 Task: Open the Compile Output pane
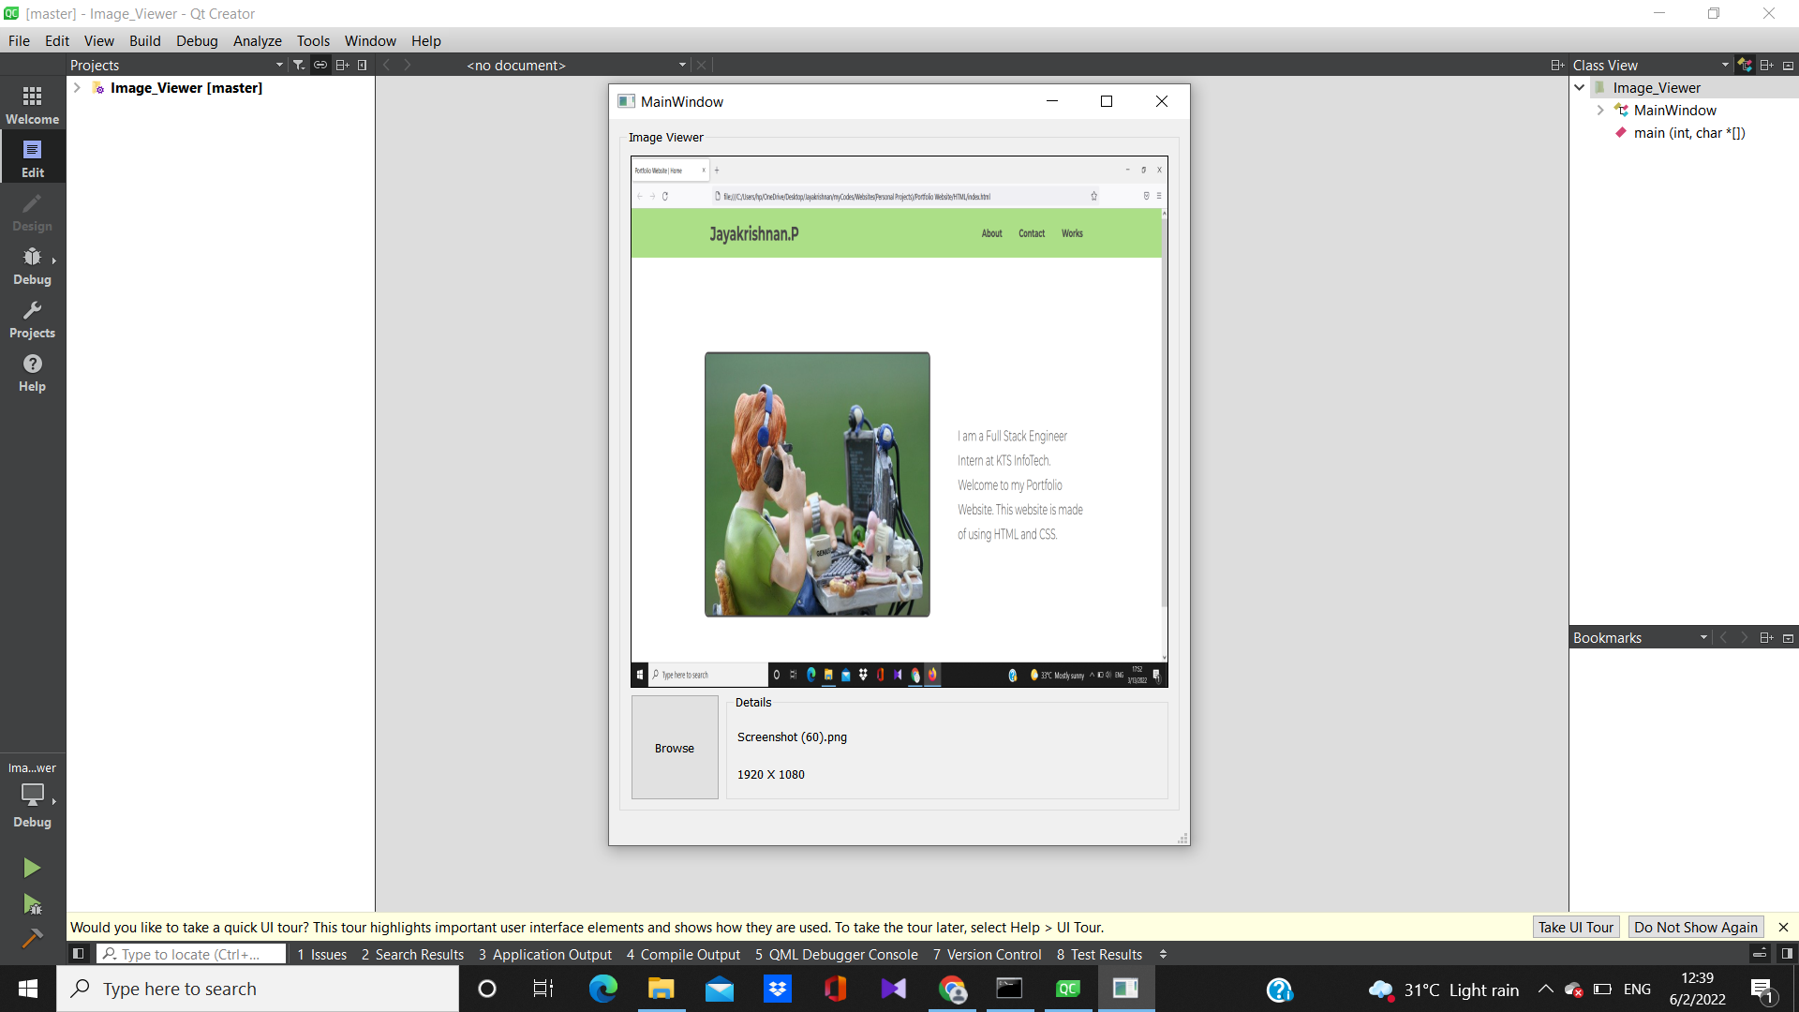coord(683,954)
